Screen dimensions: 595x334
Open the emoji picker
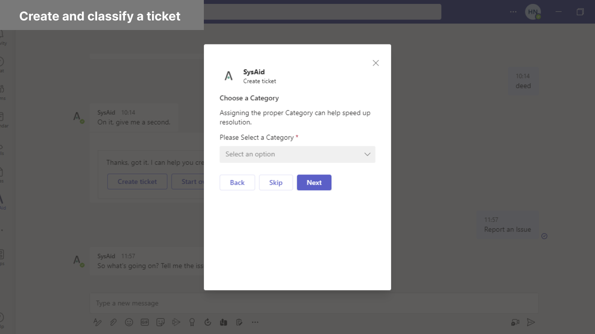[129, 322]
